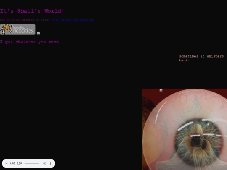227x170 pixels.
Task: Open the blue underlined link after "flesh,"
Action: pyautogui.click(x=72, y=20)
